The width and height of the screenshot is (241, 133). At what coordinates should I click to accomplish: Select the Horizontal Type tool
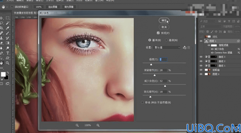point(8,53)
